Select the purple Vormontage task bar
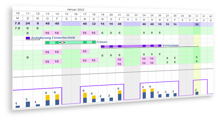Image resolution: width=218 pixels, height=121 pixels. click(131, 46)
